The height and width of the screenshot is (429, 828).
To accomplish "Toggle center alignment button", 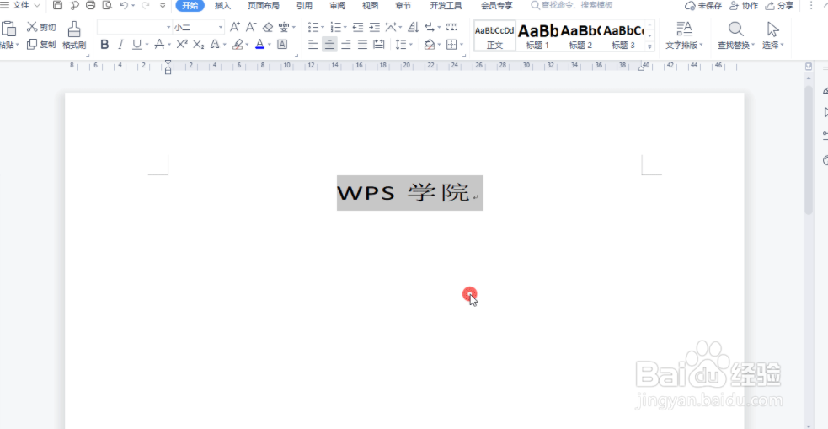I will (x=329, y=45).
